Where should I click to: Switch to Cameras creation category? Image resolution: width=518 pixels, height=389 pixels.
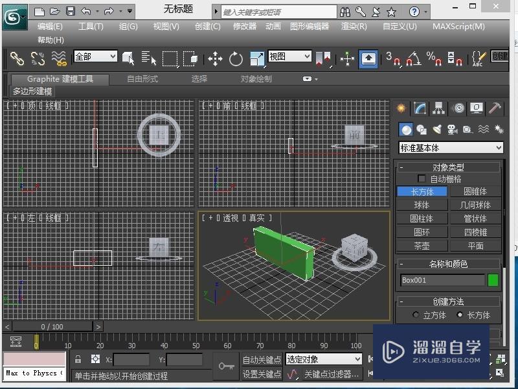point(452,130)
